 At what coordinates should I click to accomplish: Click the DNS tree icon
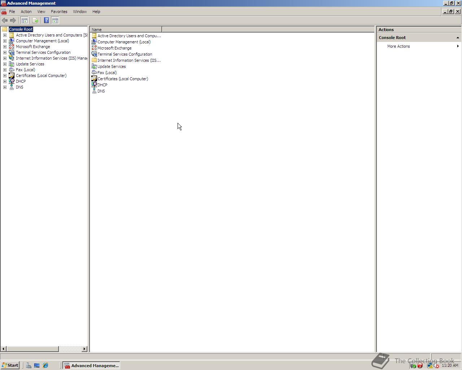12,87
